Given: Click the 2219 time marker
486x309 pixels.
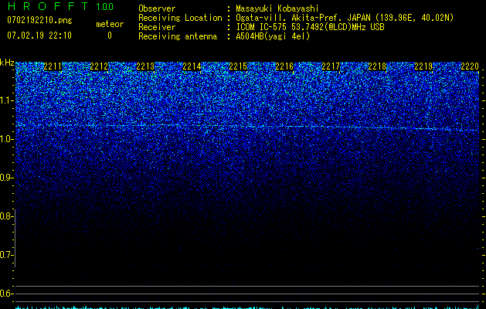Looking at the screenshot, I should click(x=423, y=66).
